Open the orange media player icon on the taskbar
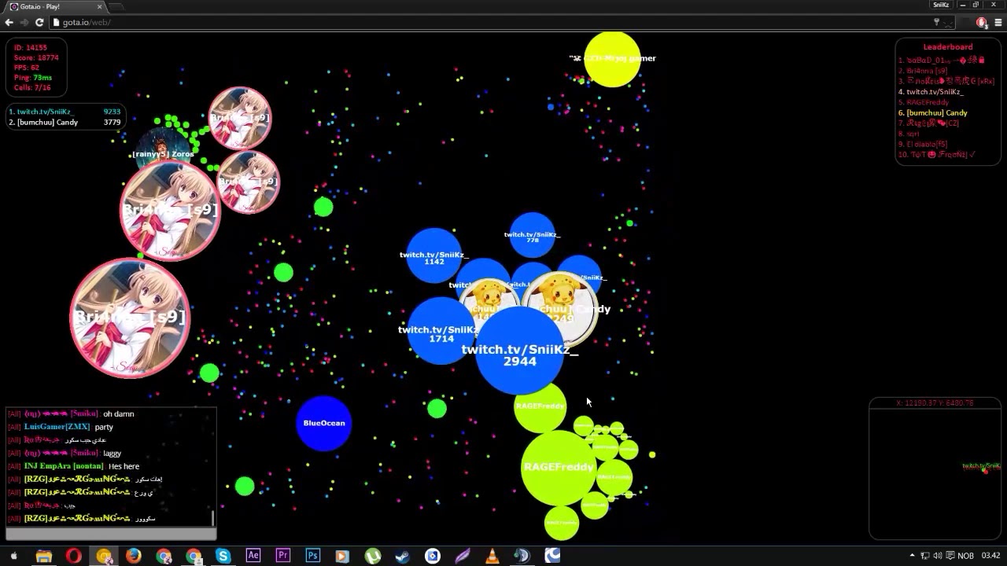Image resolution: width=1007 pixels, height=566 pixels. 342,556
